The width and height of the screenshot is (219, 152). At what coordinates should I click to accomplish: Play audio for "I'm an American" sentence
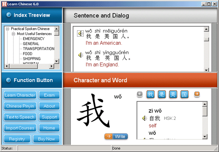(x=81, y=33)
